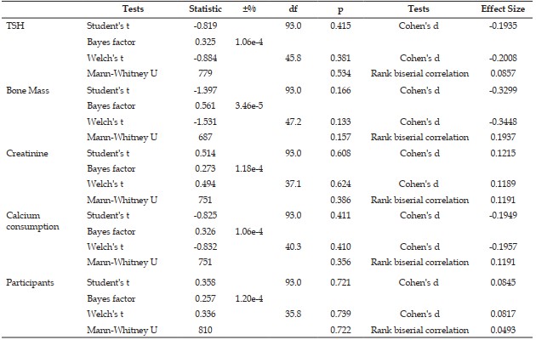Click the p column header
The height and width of the screenshot is (340, 536).
click(340, 9)
